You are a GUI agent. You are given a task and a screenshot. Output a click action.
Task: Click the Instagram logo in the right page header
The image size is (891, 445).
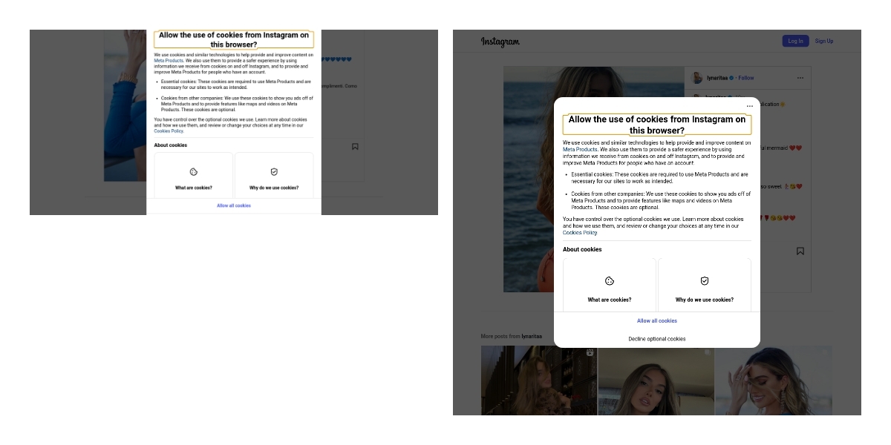click(500, 42)
